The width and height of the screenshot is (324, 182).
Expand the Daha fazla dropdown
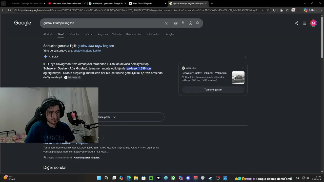click(153, 34)
